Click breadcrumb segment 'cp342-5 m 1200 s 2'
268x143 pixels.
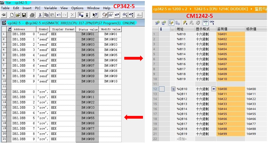click(x=170, y=9)
